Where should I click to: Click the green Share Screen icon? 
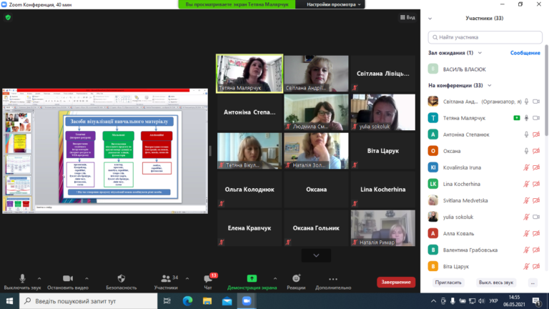point(252,278)
